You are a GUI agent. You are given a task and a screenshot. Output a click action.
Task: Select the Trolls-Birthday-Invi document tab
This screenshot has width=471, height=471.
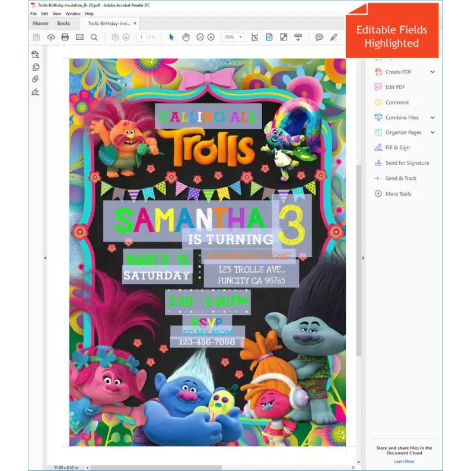(109, 23)
